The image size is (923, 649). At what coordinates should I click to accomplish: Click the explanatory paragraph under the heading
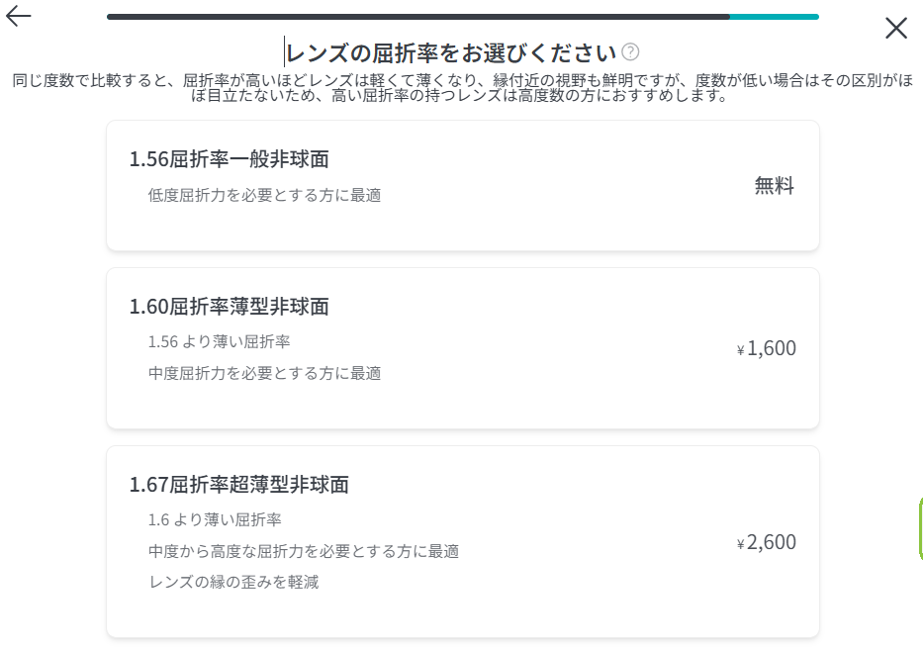(462, 87)
